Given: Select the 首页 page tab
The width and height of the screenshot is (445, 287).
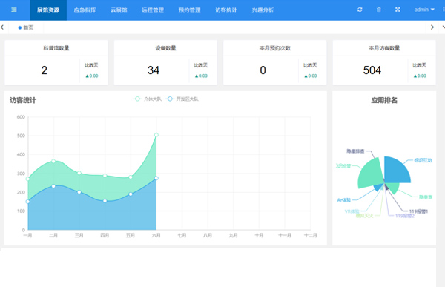Looking at the screenshot, I should (26, 27).
